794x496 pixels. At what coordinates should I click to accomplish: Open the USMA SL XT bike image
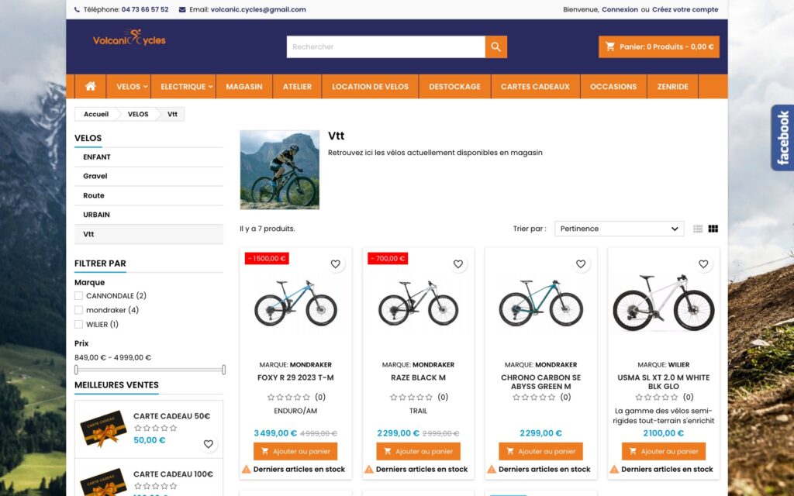(x=664, y=304)
